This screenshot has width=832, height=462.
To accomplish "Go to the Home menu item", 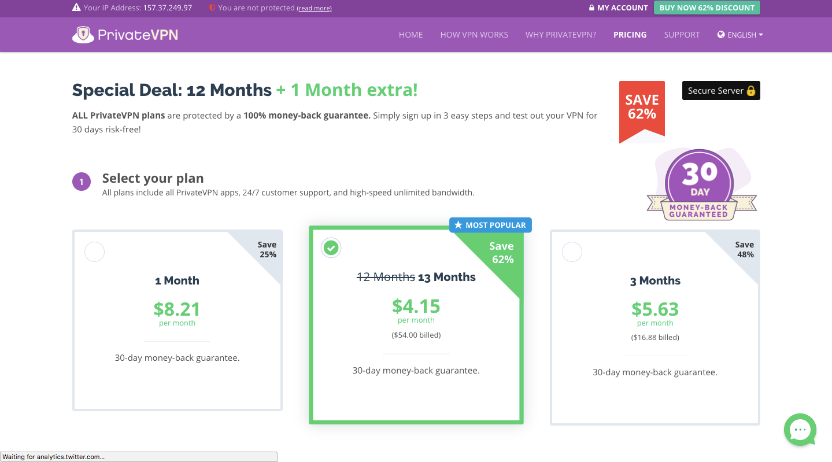I will coord(411,35).
